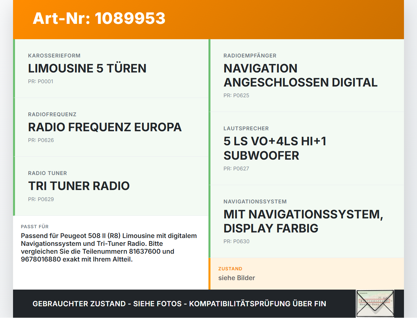Viewport: 417px width, 318px height.
Task: Select PR: P0629 code
Action: click(x=41, y=199)
